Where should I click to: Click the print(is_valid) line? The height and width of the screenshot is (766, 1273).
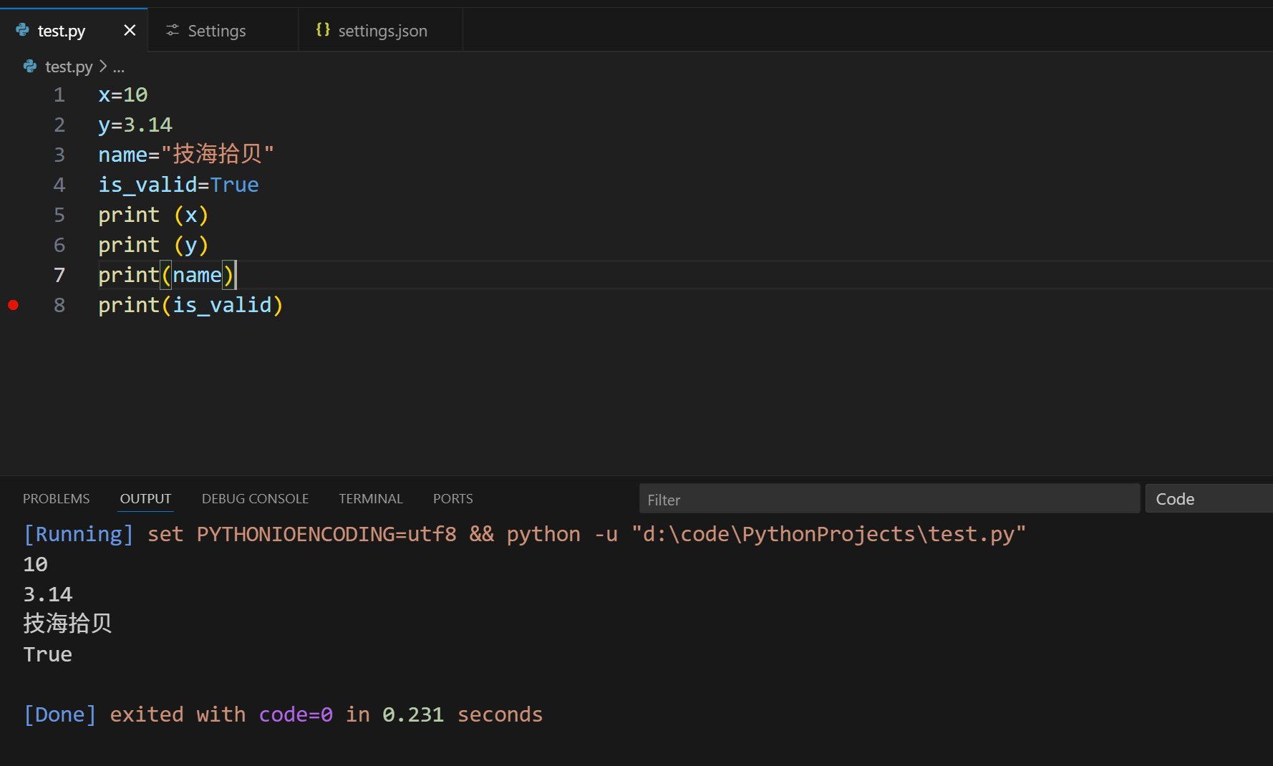[190, 305]
